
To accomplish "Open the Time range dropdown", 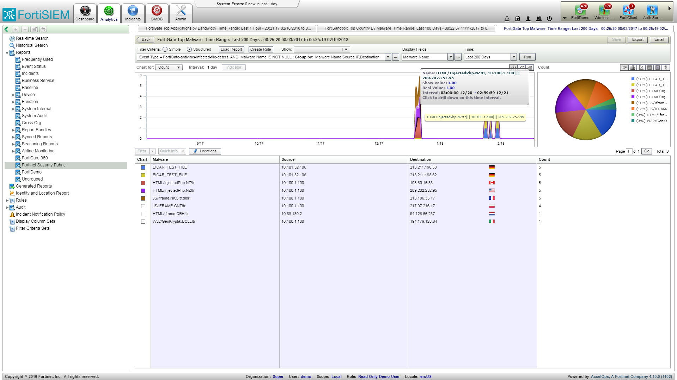I will [514, 57].
